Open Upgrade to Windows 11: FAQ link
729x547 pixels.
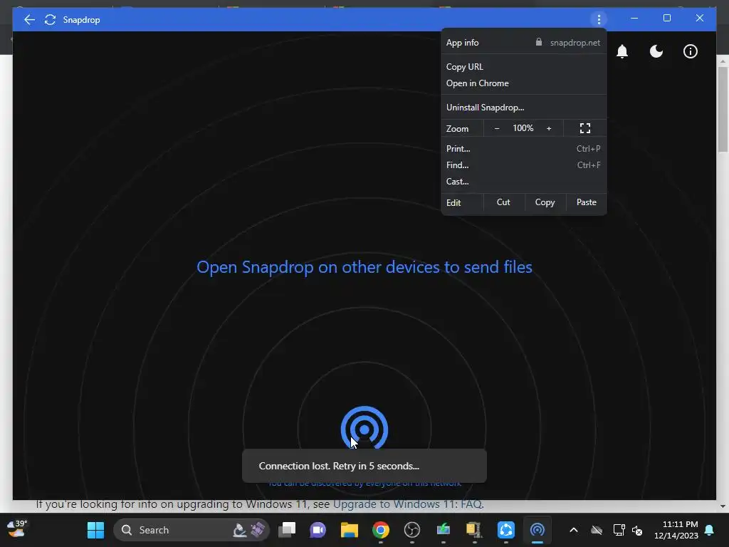pyautogui.click(x=409, y=505)
